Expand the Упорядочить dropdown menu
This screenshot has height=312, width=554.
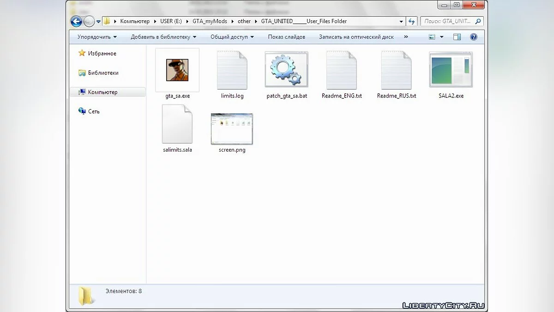[x=97, y=37]
